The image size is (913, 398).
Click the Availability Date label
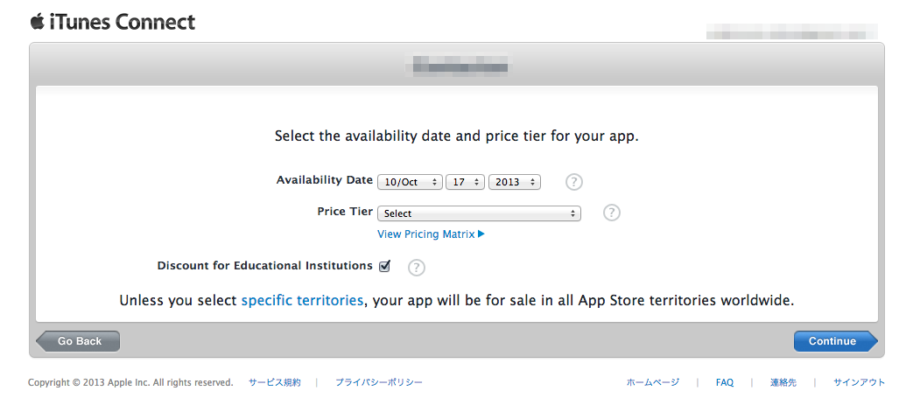[x=325, y=180]
